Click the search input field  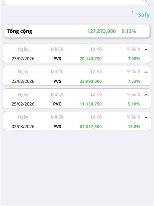click(72, 1)
